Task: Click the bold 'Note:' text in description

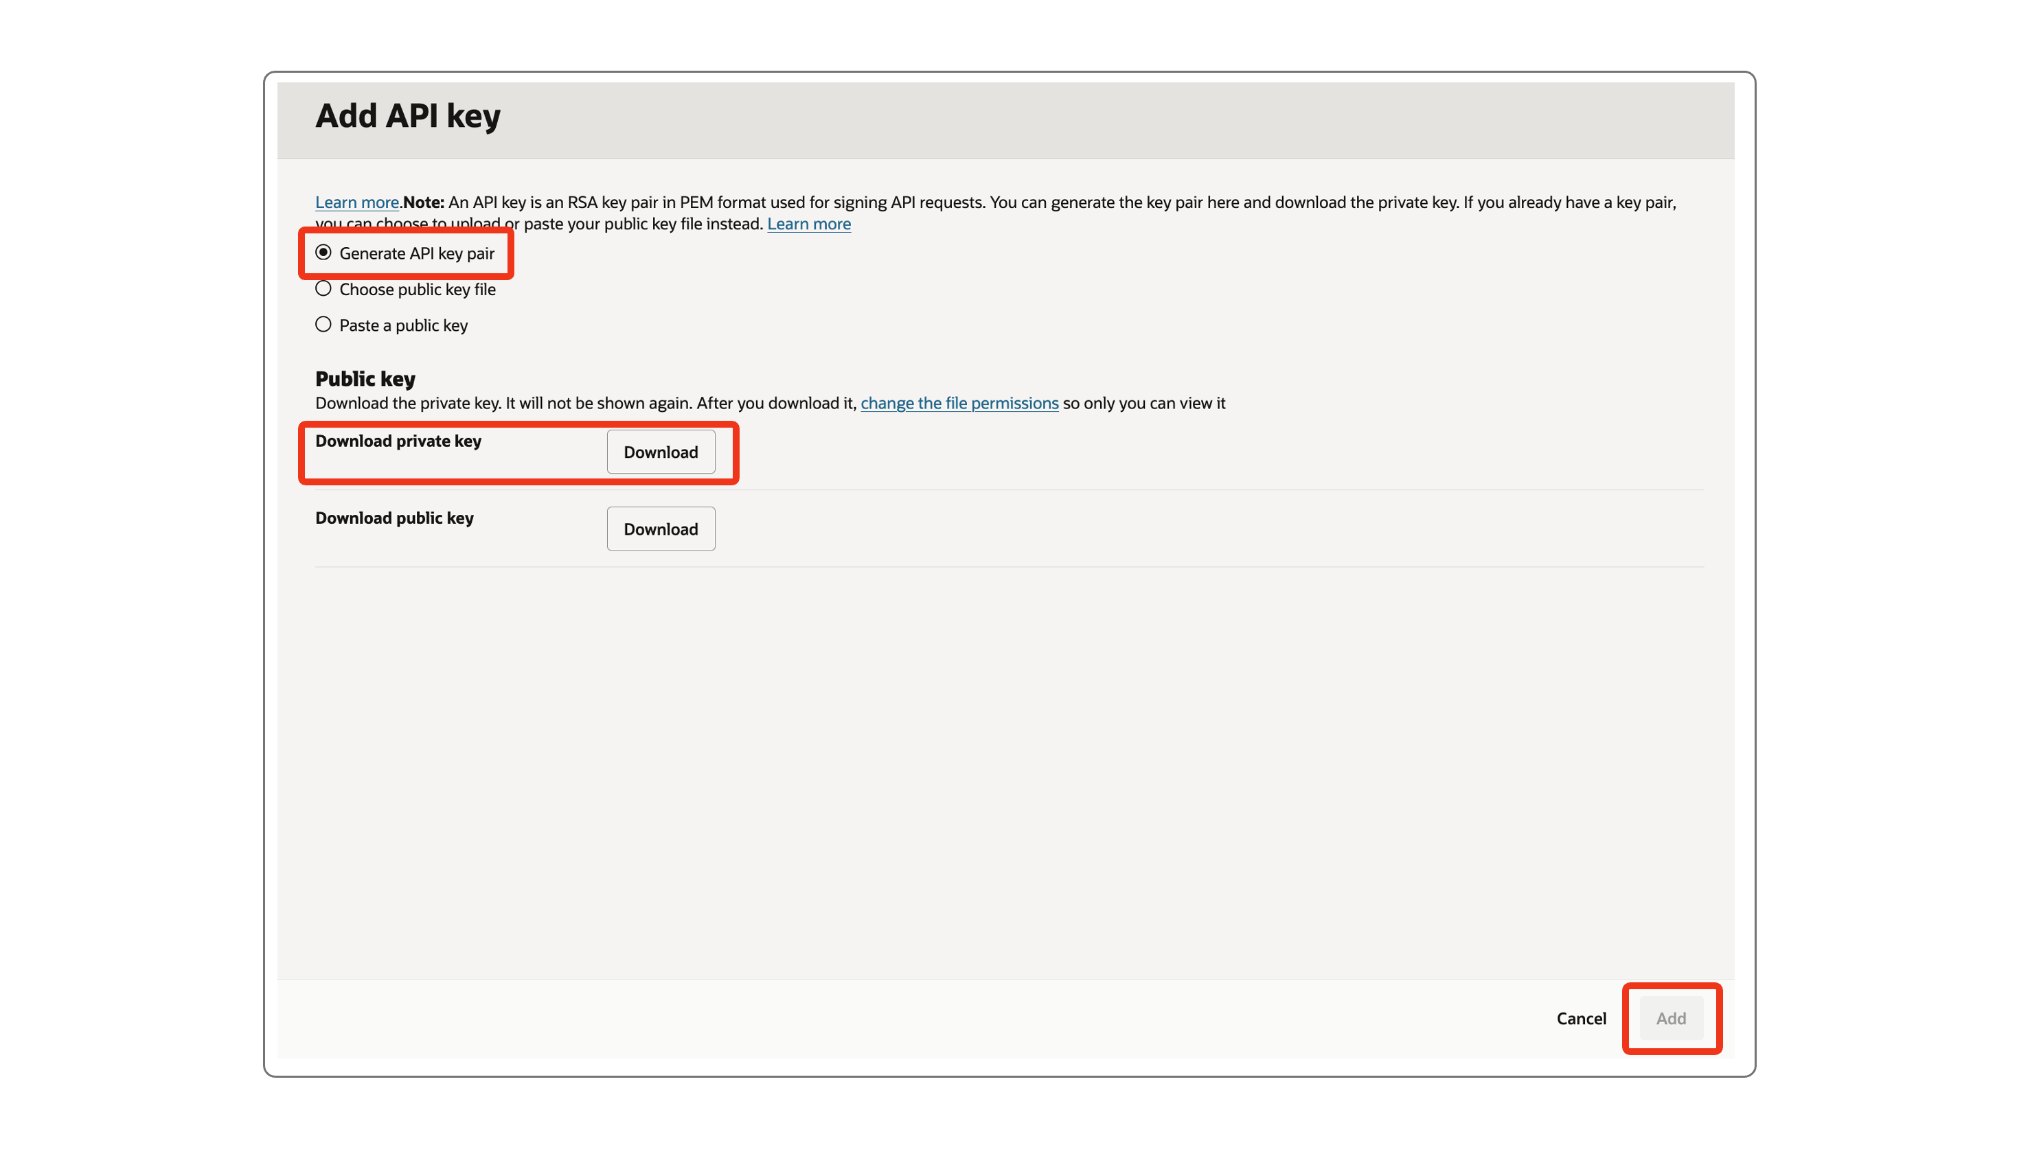Action: pyautogui.click(x=423, y=203)
